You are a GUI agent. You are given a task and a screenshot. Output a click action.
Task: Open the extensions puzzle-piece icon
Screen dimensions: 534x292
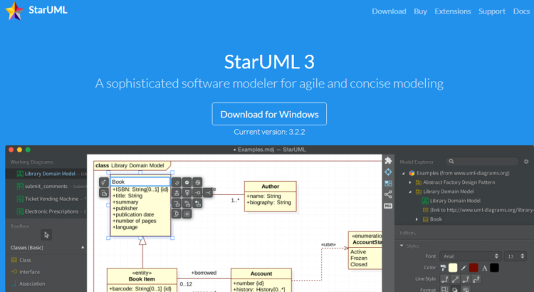tap(388, 161)
